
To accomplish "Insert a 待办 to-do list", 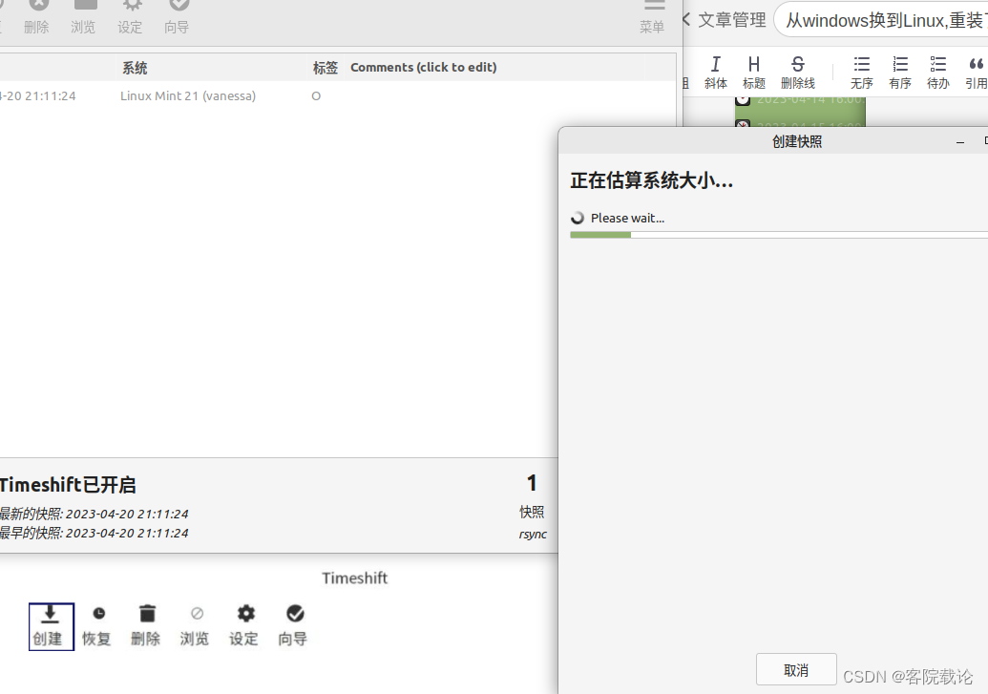I will [937, 73].
